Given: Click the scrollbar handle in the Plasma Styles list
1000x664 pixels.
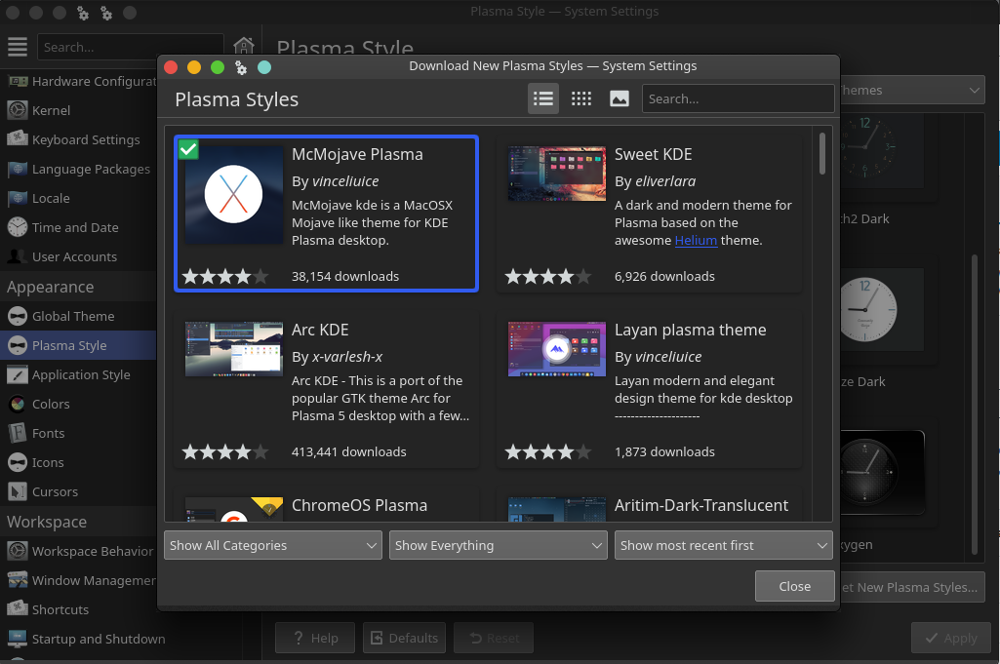Looking at the screenshot, I should 822,153.
